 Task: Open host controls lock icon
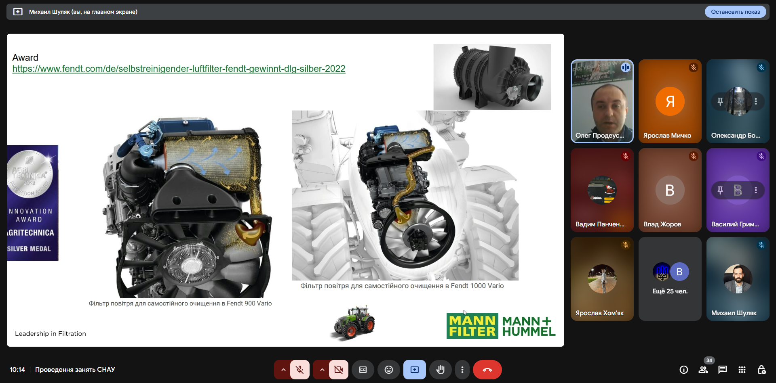(761, 370)
